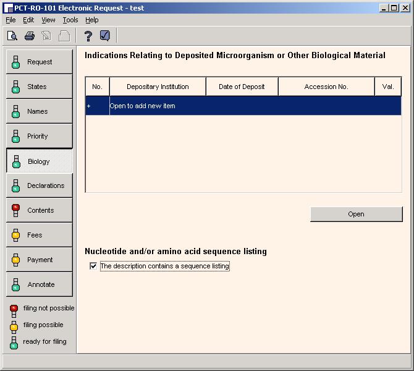Viewport: 414px width, 371px height.
Task: Click the 'Val.' column header
Action: click(388, 87)
